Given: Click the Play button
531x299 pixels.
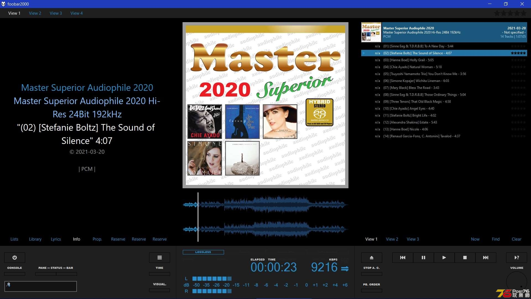Looking at the screenshot, I should coord(444,257).
